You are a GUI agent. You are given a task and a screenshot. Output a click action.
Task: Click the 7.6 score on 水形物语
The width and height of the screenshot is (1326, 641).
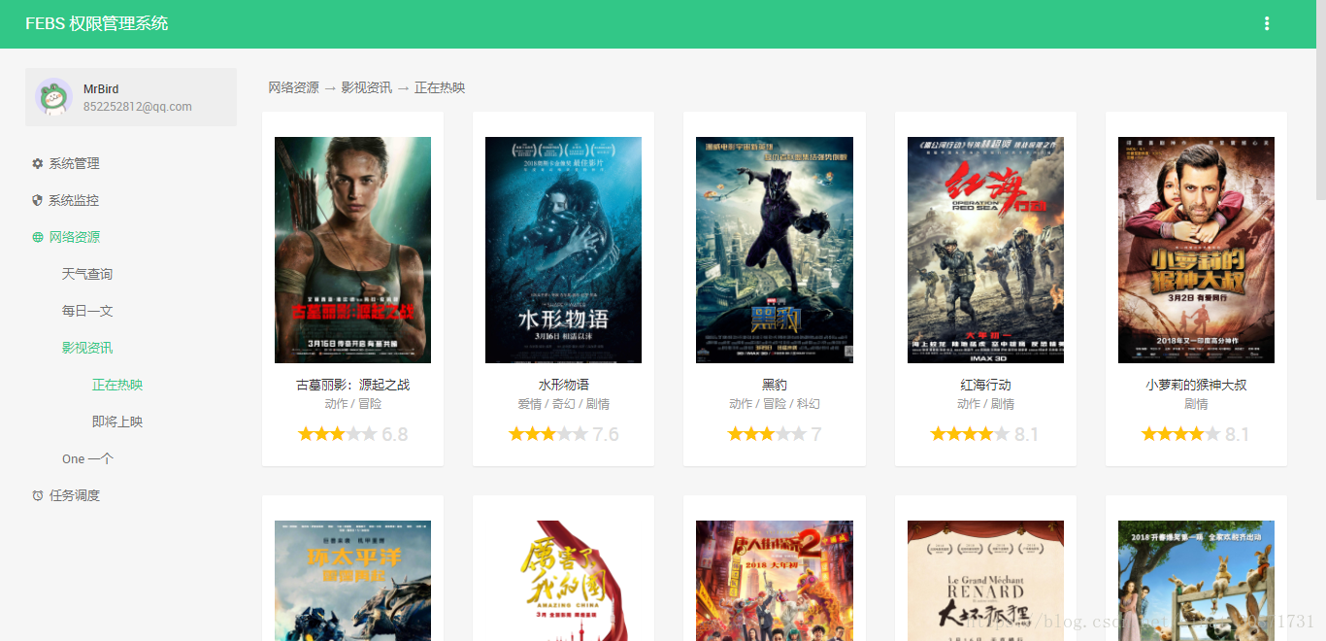(606, 434)
